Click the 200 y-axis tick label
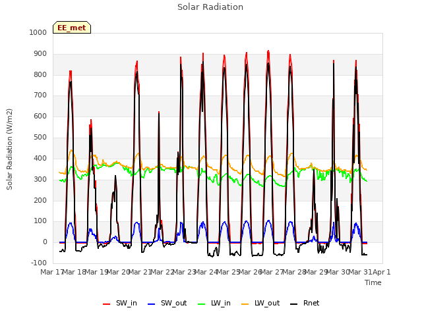 tap(40, 200)
